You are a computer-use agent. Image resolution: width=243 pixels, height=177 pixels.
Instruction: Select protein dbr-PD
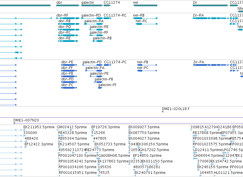pyautogui.click(x=69, y=82)
